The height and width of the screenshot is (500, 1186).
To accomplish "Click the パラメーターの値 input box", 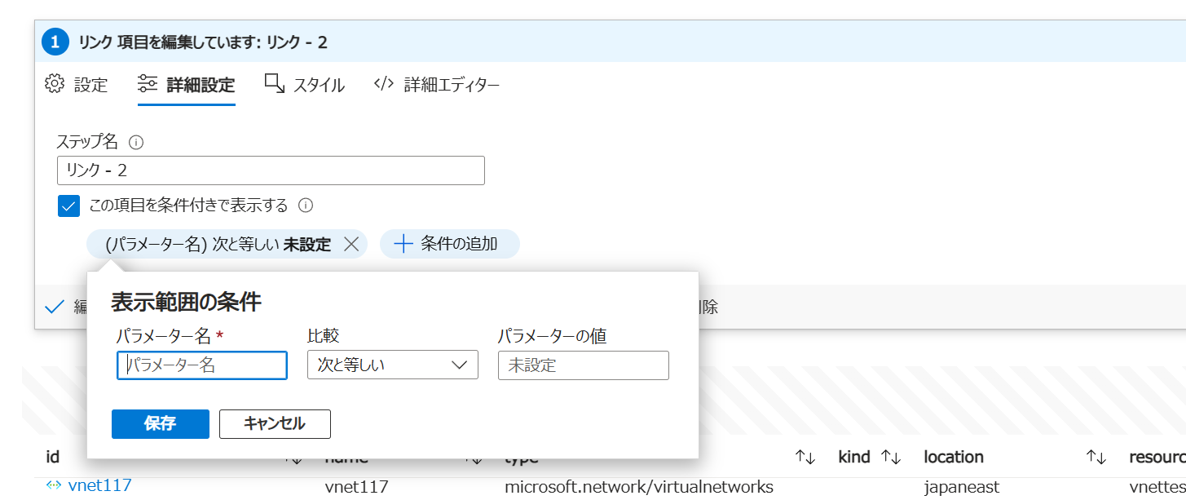I will tap(583, 365).
